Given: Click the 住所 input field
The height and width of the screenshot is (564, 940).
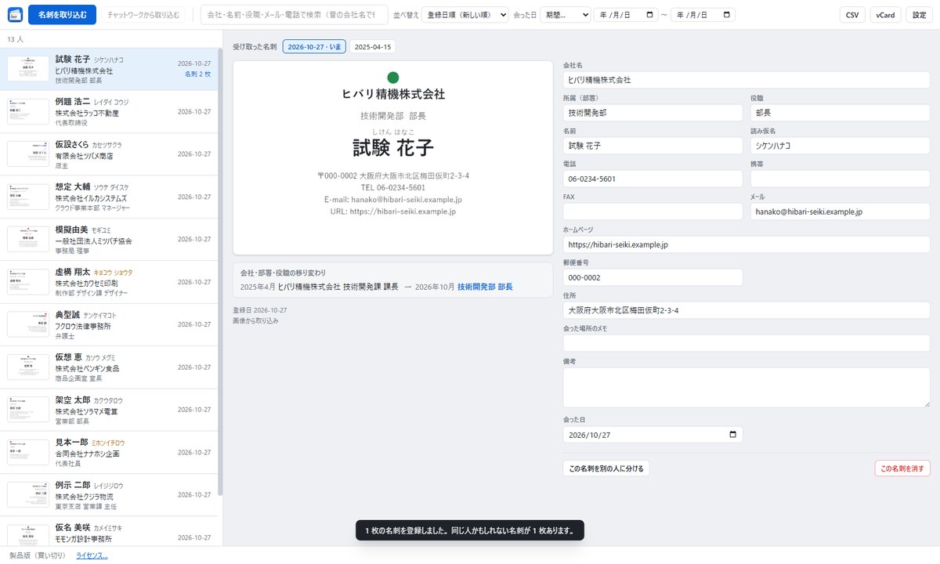Looking at the screenshot, I should point(747,310).
